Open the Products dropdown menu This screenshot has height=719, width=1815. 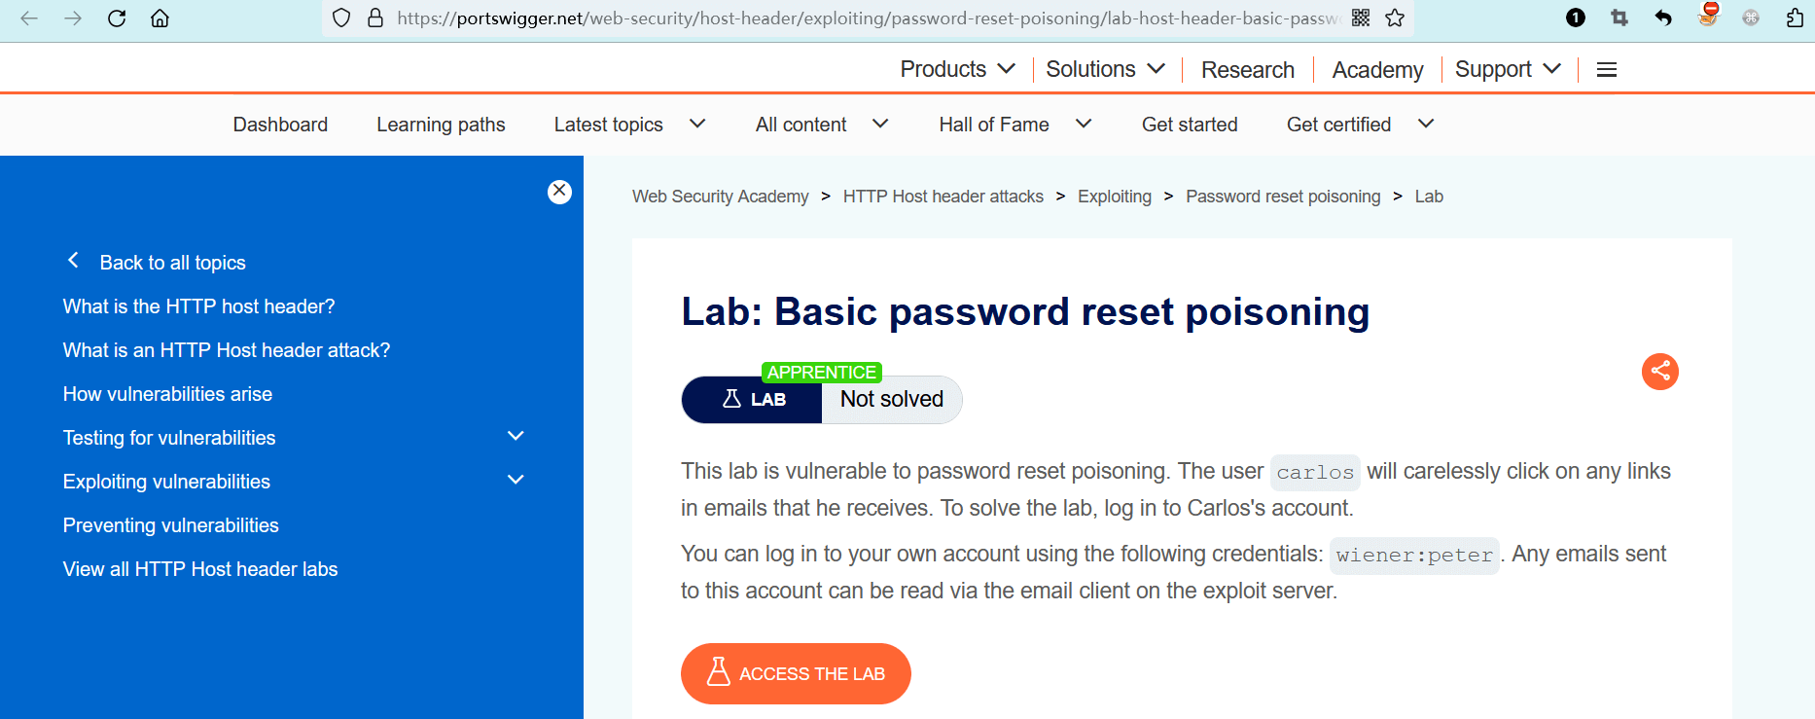(957, 70)
